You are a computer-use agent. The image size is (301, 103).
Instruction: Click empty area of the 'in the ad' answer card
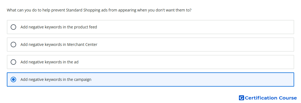coord(192,62)
